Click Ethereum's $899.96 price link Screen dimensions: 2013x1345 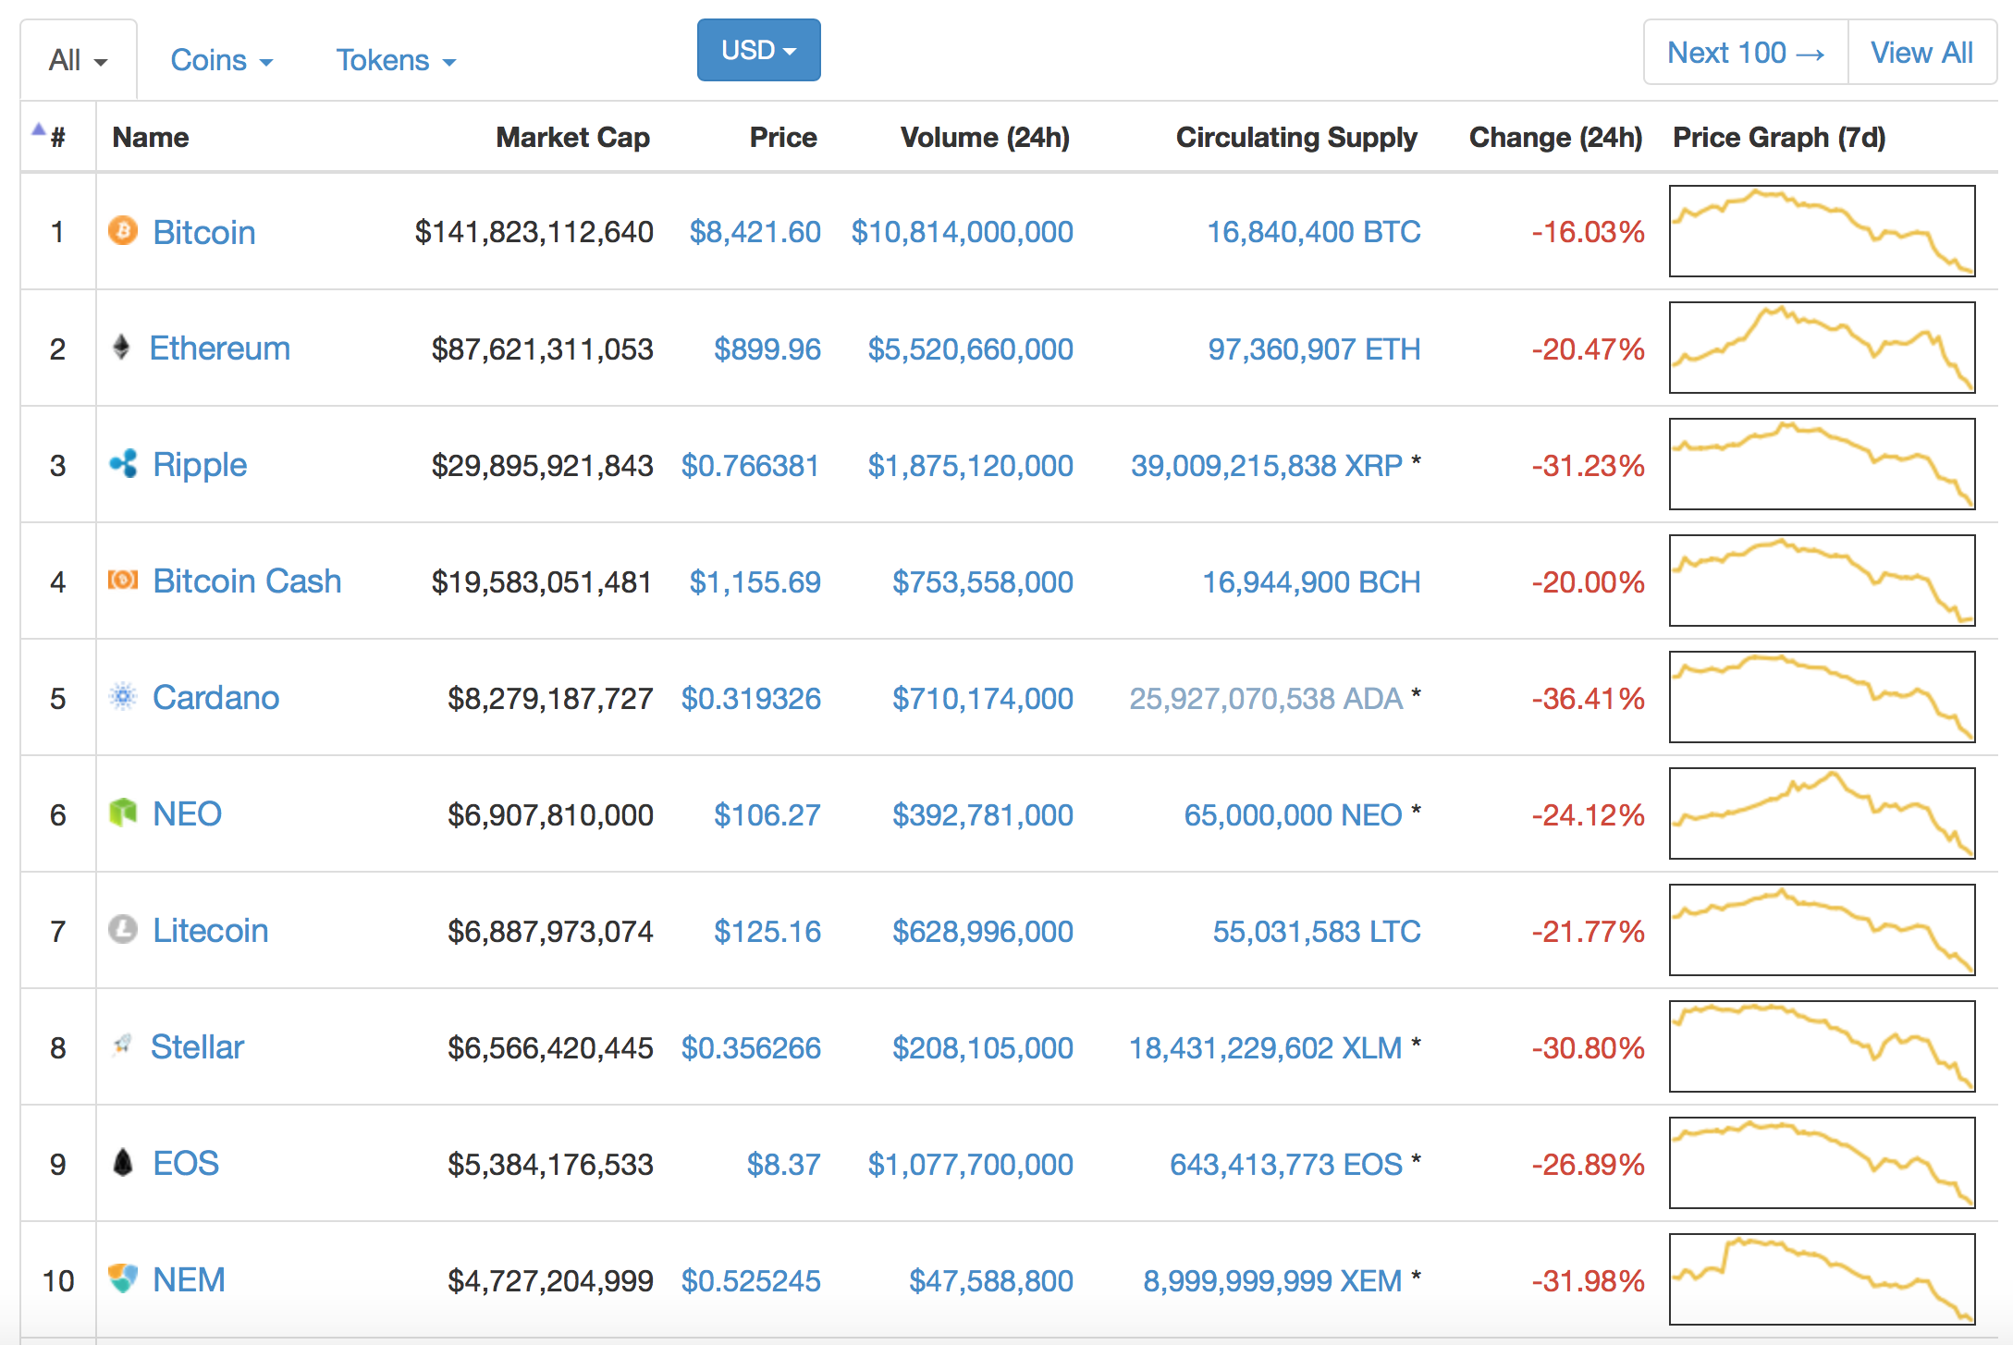pos(767,348)
